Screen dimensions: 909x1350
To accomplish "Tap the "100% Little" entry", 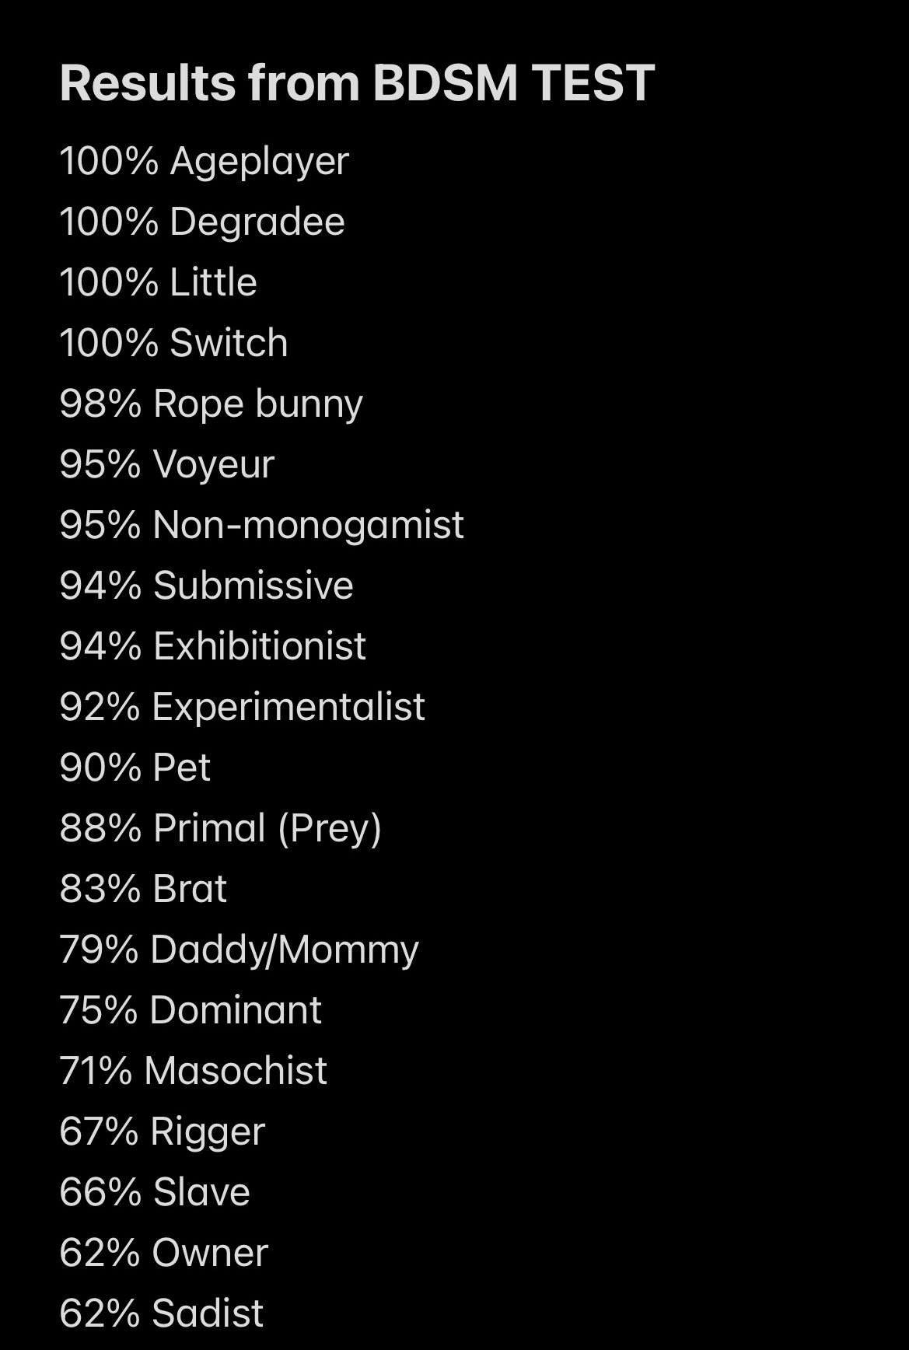I will (x=158, y=282).
